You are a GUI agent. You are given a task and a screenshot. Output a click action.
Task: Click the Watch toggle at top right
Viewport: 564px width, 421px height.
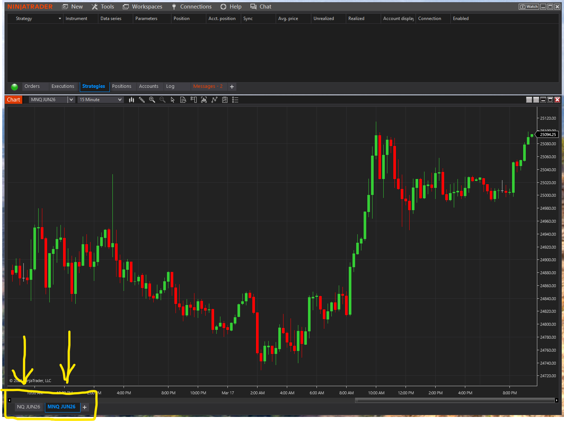pyautogui.click(x=528, y=6)
